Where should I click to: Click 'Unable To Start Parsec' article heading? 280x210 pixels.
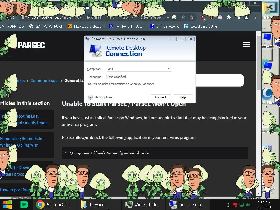[x=124, y=104]
